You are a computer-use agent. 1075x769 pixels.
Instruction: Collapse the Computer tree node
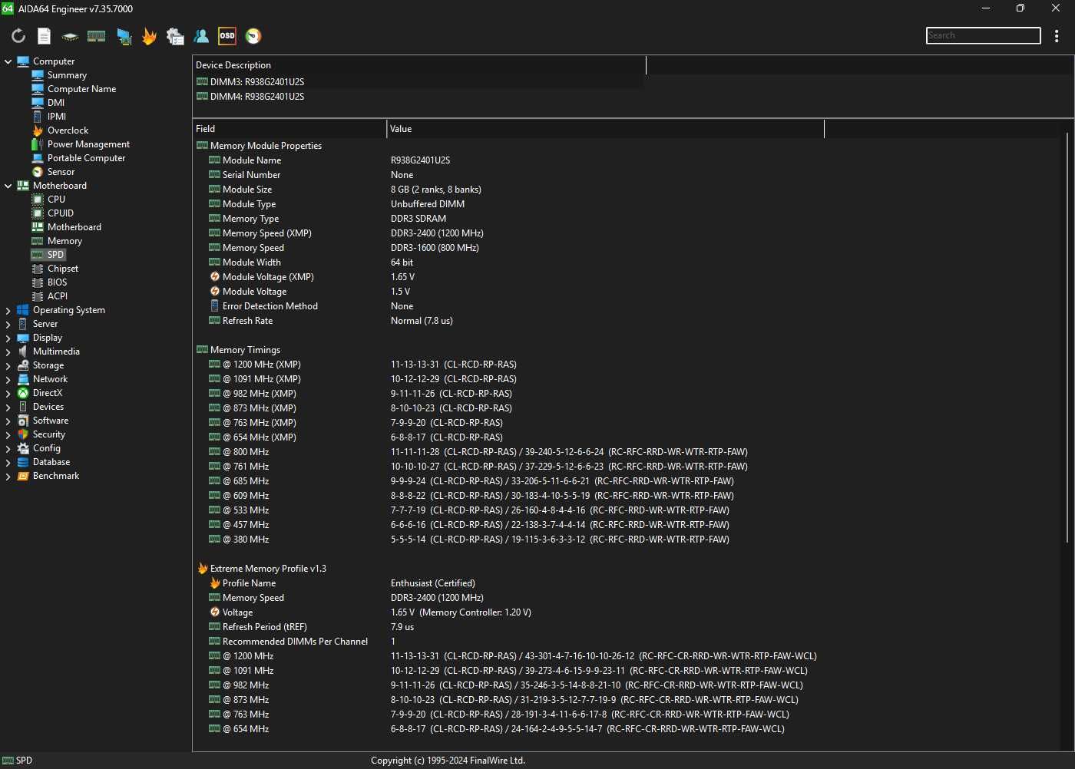pos(8,61)
